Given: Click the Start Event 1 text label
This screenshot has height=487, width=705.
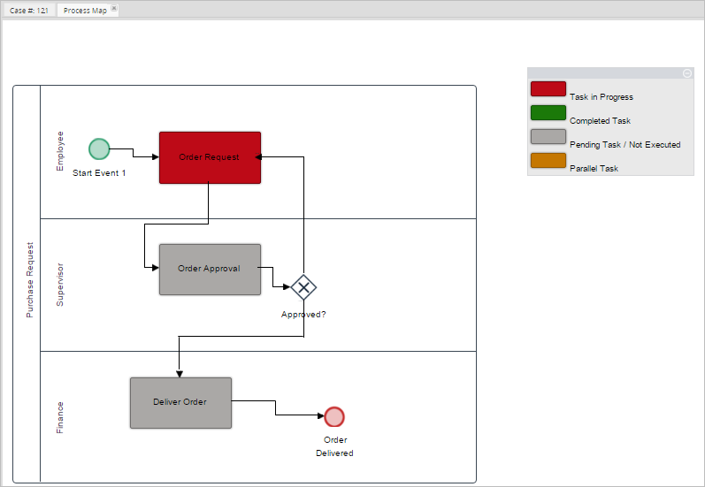Looking at the screenshot, I should click(x=99, y=173).
